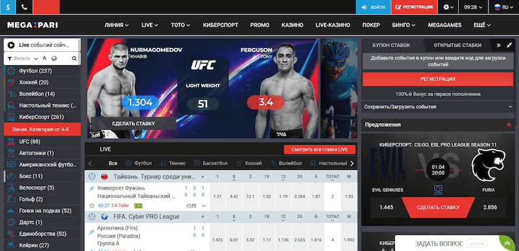Image resolution: width=519 pixels, height=251 pixels.
Task: Select the Баскетбол live filter tab
Action: [x=211, y=163]
